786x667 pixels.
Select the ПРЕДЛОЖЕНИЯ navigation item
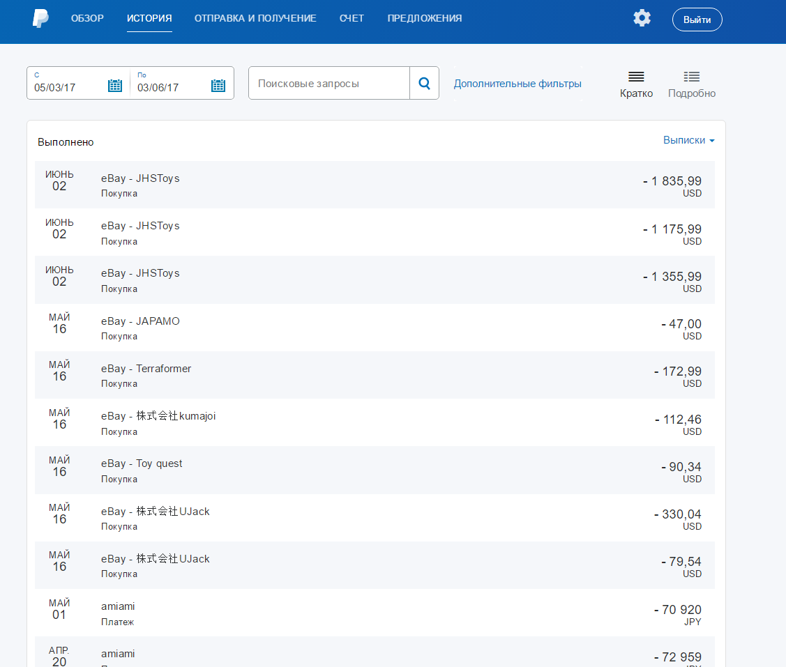424,19
